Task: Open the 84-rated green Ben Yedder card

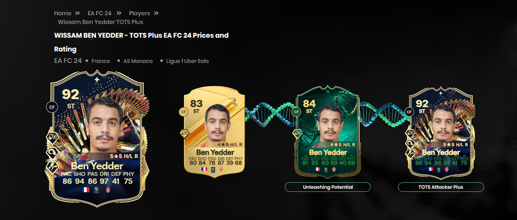Action: click(x=328, y=131)
